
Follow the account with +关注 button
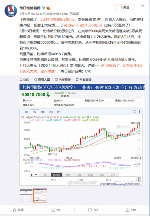click(125, 7)
